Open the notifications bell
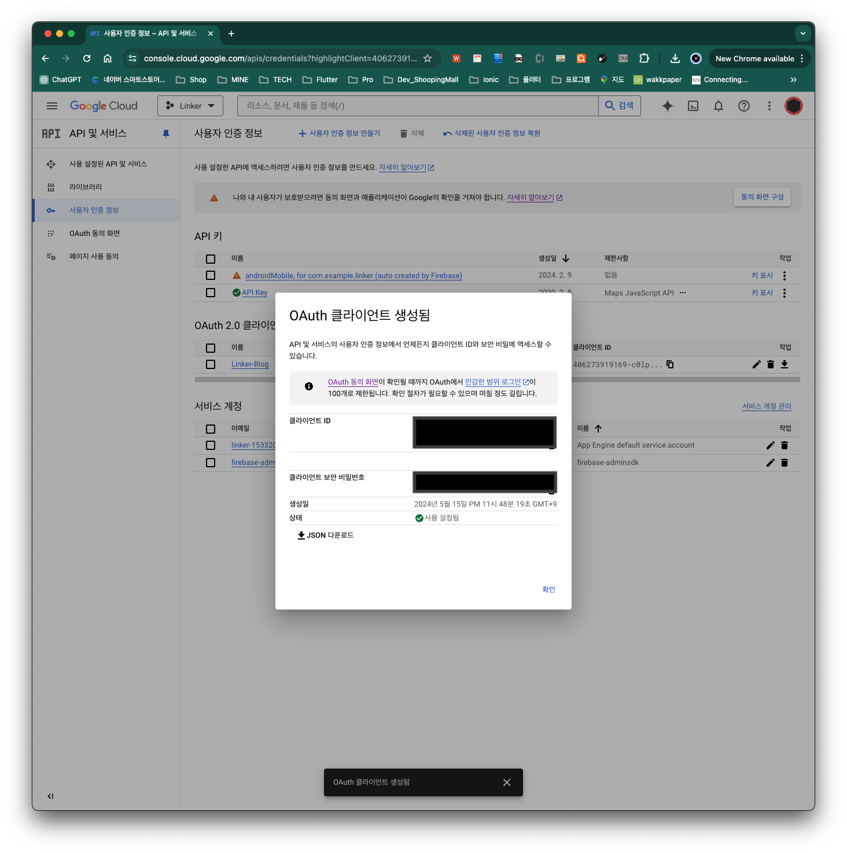The height and width of the screenshot is (853, 847). tap(718, 106)
